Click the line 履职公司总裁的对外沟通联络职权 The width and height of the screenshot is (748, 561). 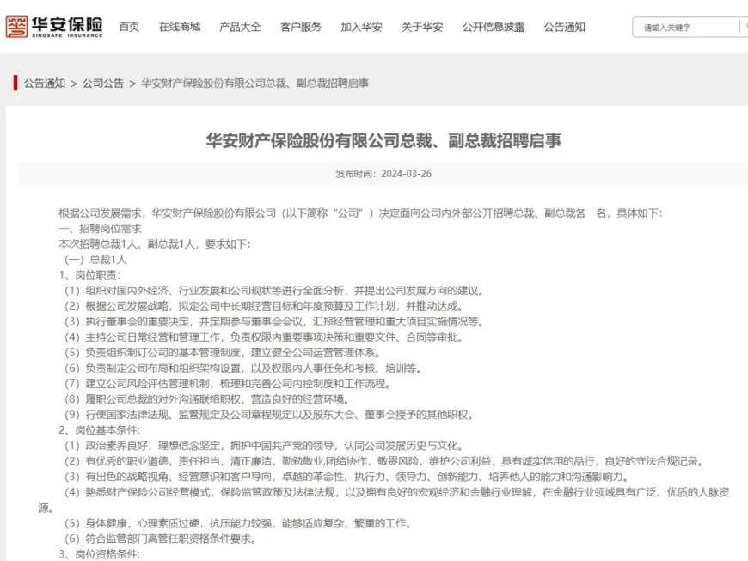tap(207, 399)
